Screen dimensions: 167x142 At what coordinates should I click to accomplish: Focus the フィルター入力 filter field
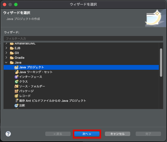tap(83, 38)
